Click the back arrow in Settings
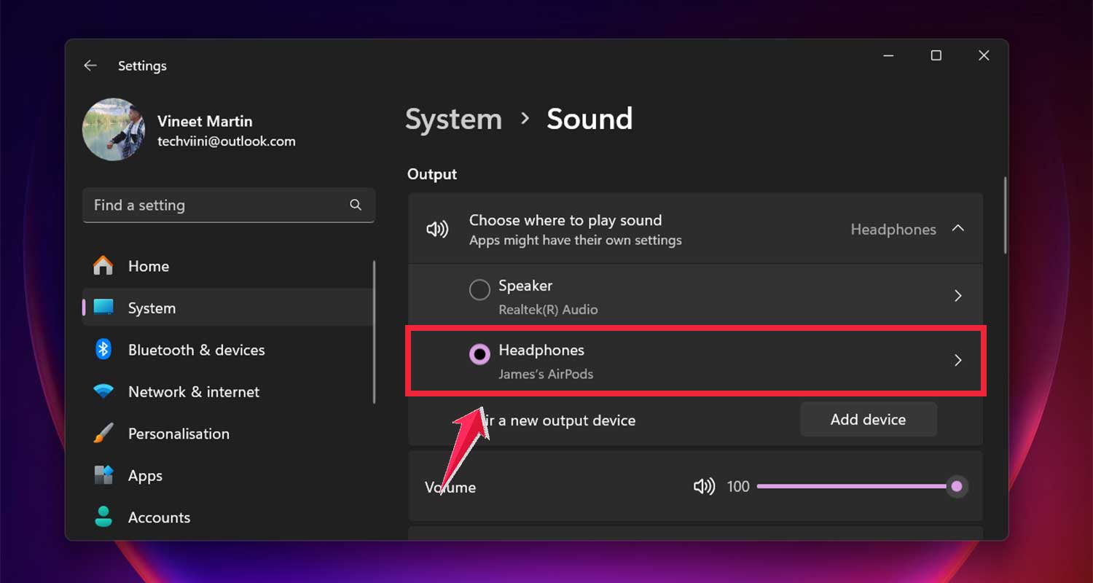This screenshot has height=583, width=1093. coord(90,65)
